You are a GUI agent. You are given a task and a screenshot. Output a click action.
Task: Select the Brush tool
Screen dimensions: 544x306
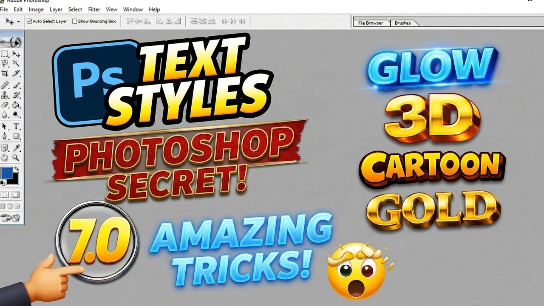click(16, 85)
